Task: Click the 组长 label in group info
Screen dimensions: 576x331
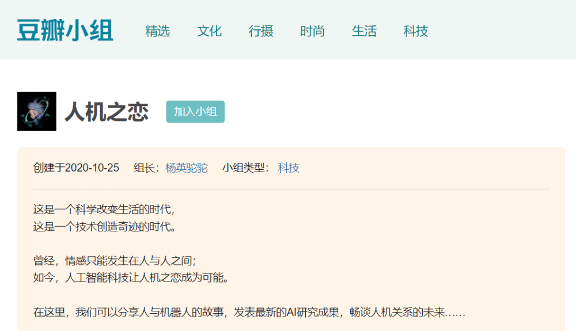Action: [146, 168]
